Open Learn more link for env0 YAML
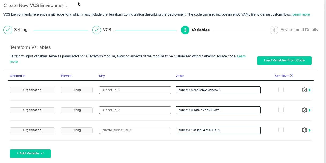 click(x=301, y=14)
